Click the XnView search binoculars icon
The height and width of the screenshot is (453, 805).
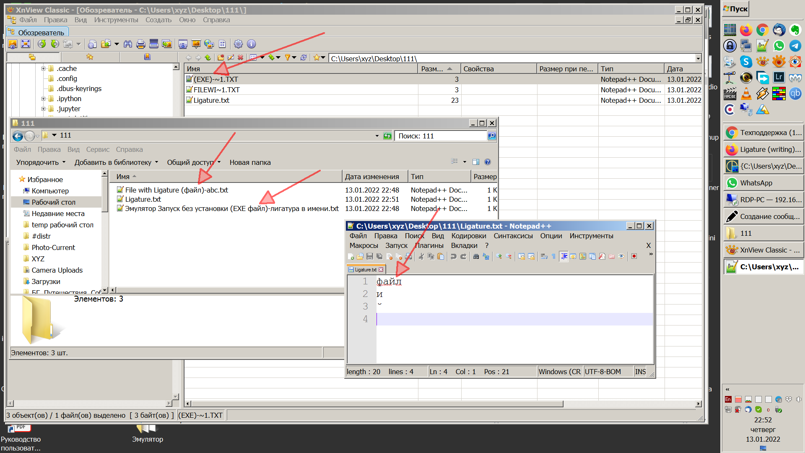pyautogui.click(x=128, y=44)
